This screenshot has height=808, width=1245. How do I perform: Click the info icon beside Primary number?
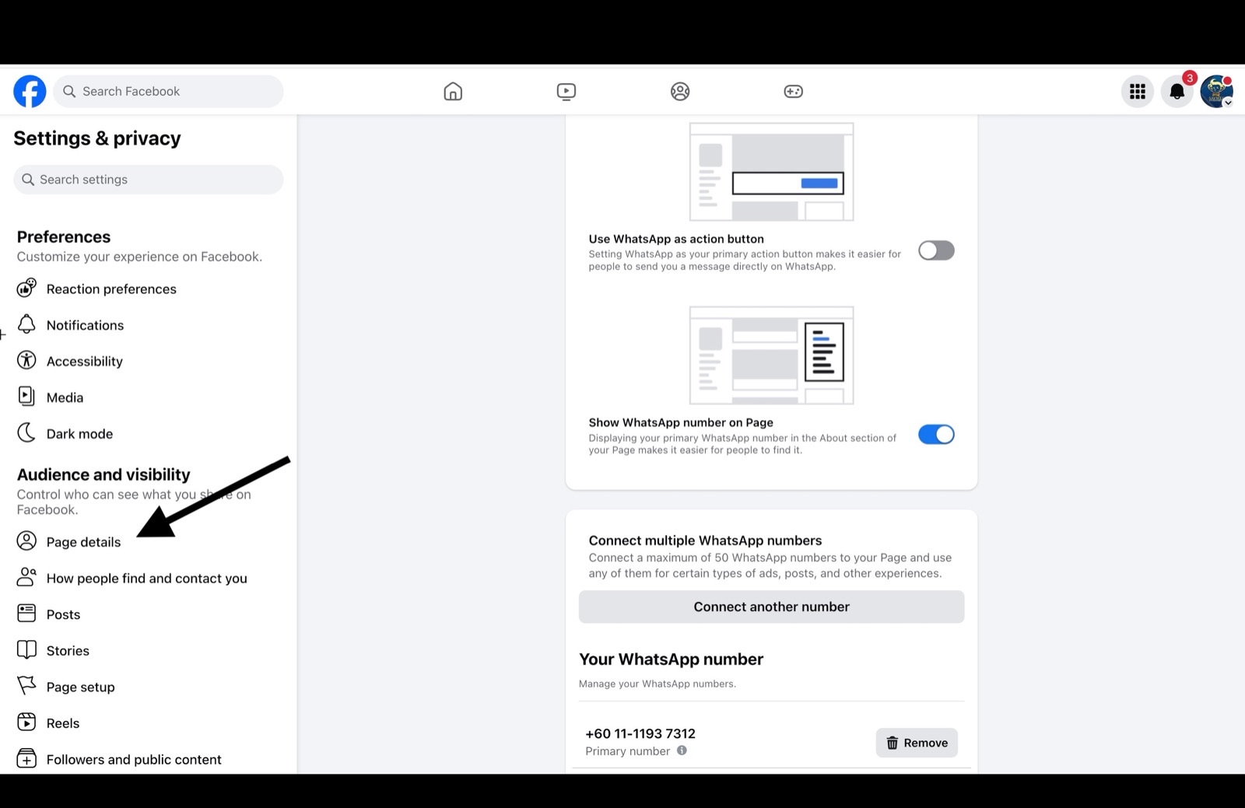pos(682,750)
